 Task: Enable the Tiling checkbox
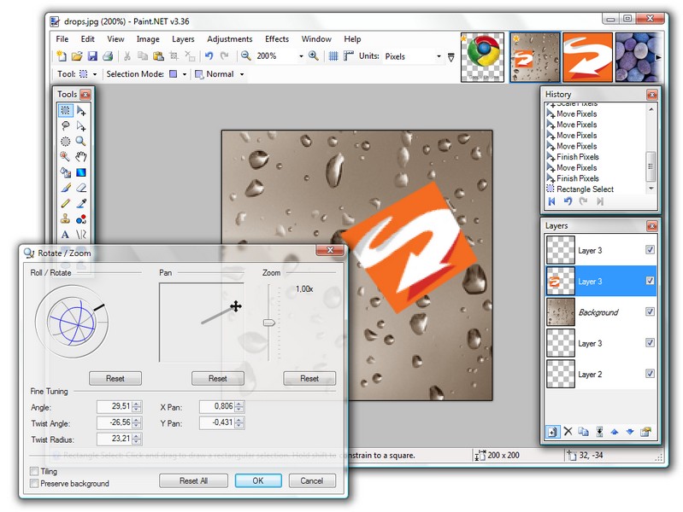[x=34, y=471]
